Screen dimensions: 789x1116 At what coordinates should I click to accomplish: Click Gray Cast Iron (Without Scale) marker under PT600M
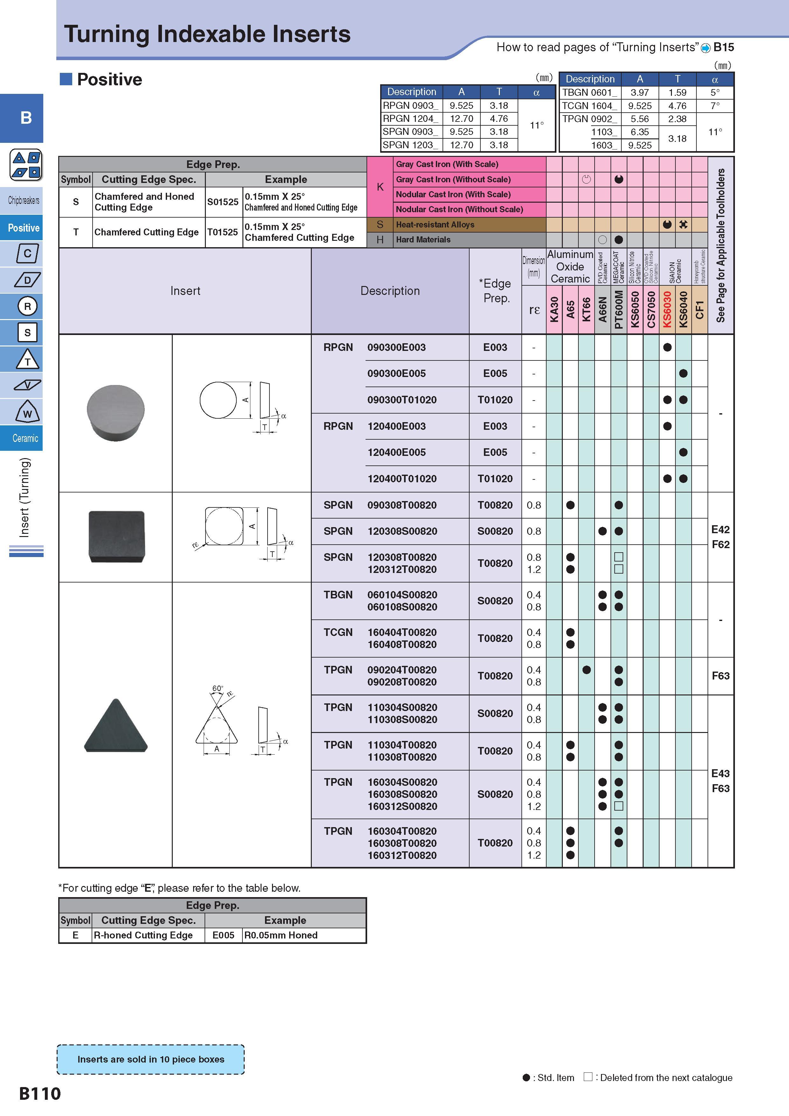[618, 179]
